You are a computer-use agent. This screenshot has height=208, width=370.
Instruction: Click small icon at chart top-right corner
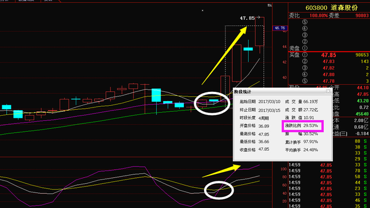[x=270, y=5]
